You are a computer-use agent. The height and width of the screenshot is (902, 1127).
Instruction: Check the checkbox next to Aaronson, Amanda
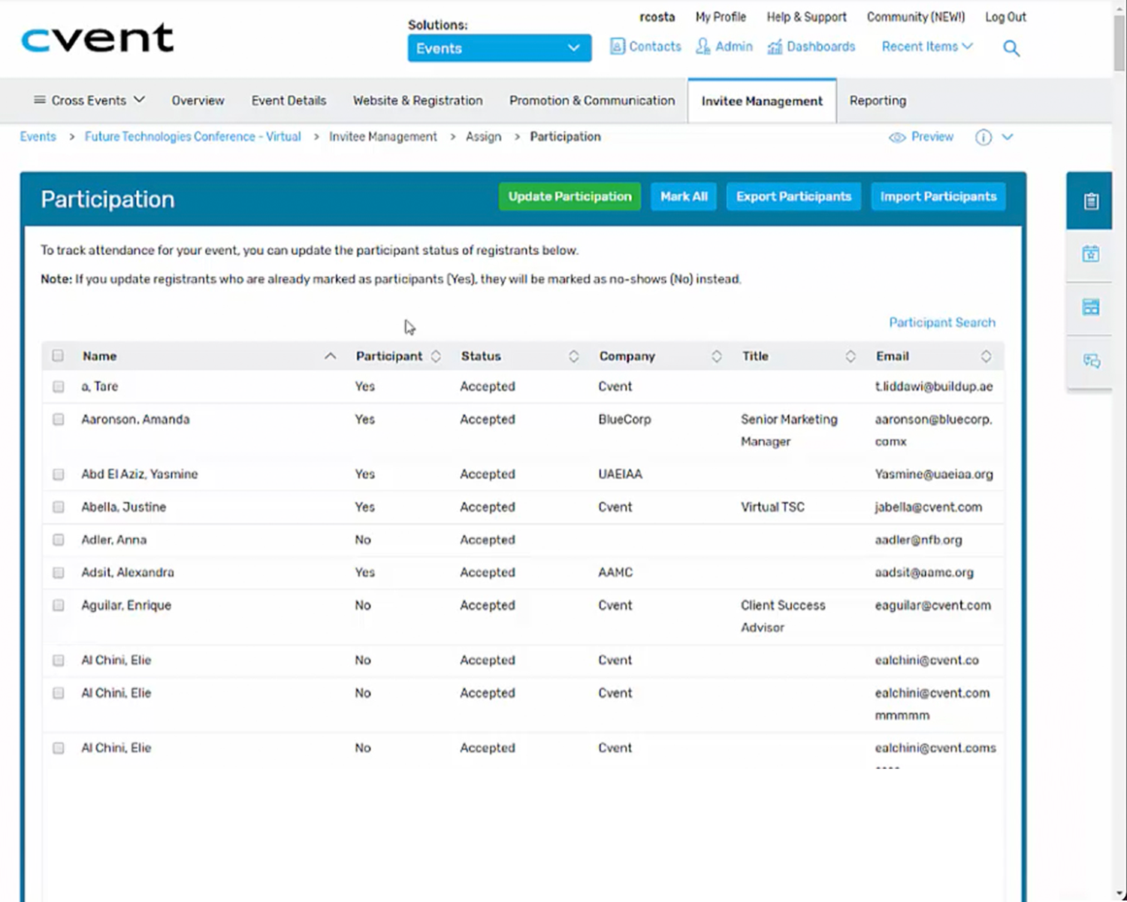click(x=58, y=419)
